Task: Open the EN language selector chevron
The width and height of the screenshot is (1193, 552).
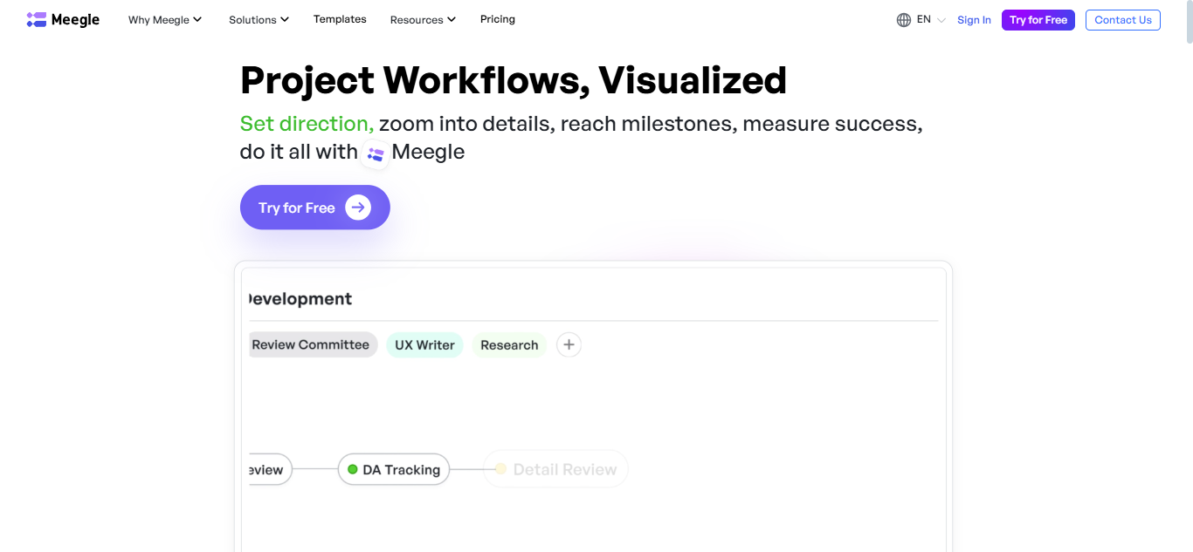Action: pos(941,20)
